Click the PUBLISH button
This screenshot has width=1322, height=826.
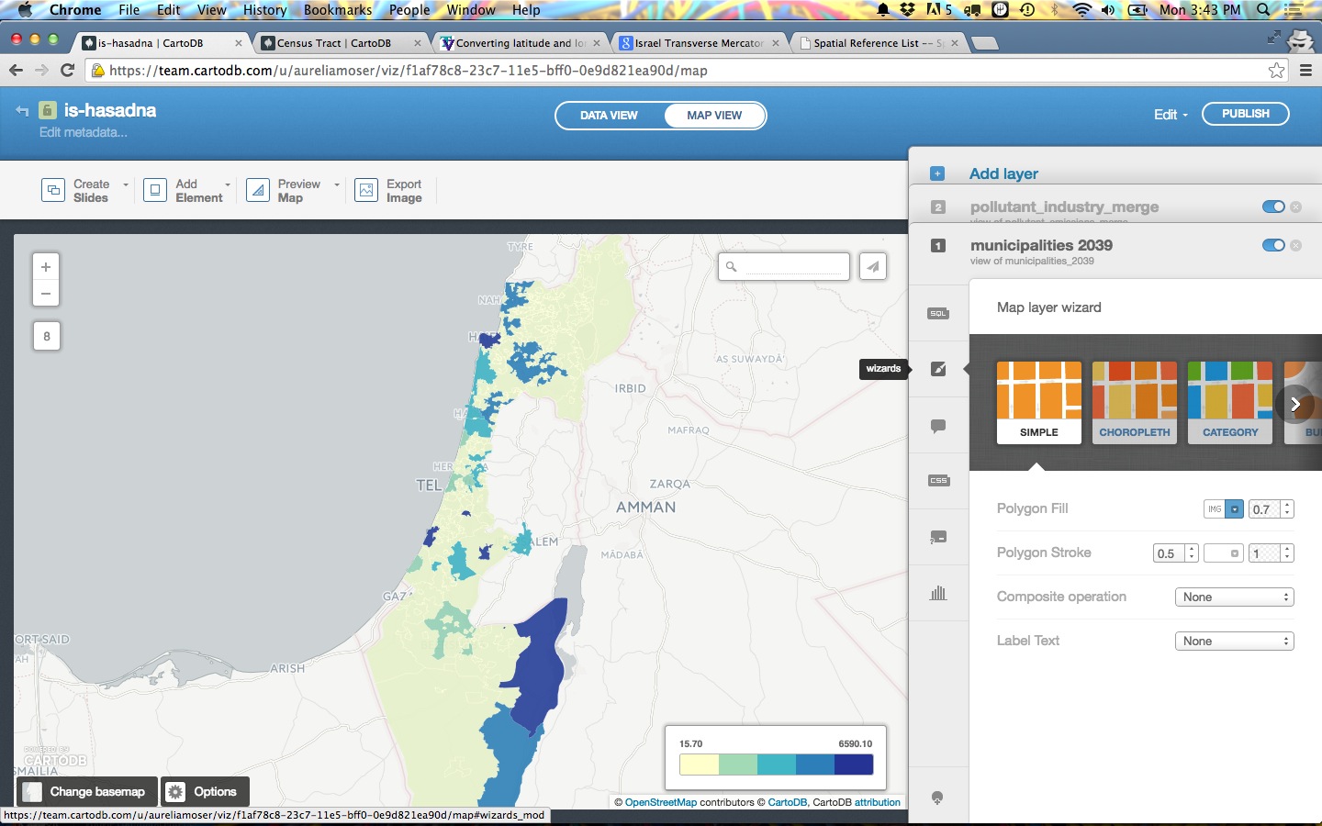click(1245, 114)
